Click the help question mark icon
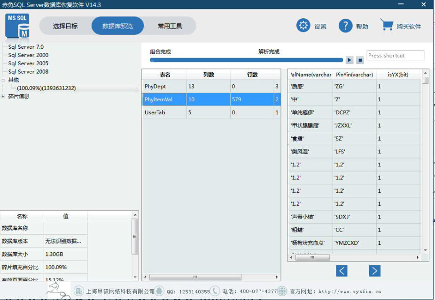The image size is (435, 300). coord(345,26)
